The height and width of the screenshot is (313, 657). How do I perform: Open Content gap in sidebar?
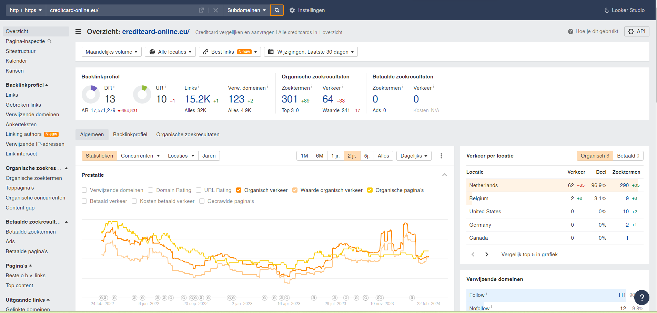tap(20, 208)
